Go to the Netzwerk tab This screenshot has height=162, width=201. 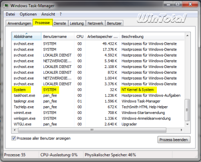95,23
